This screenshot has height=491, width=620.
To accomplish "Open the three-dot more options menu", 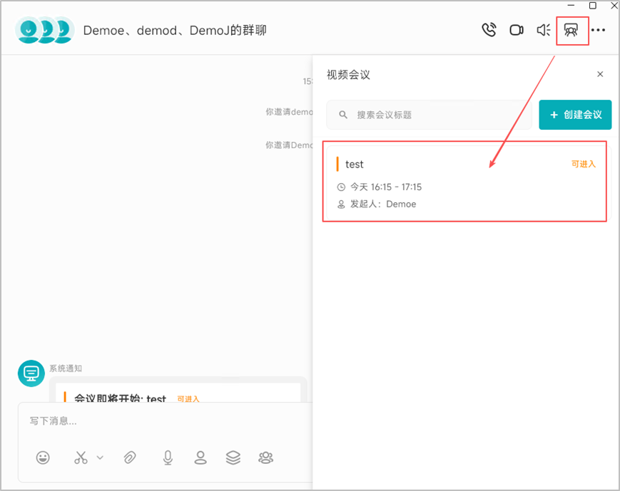I will pos(599,30).
